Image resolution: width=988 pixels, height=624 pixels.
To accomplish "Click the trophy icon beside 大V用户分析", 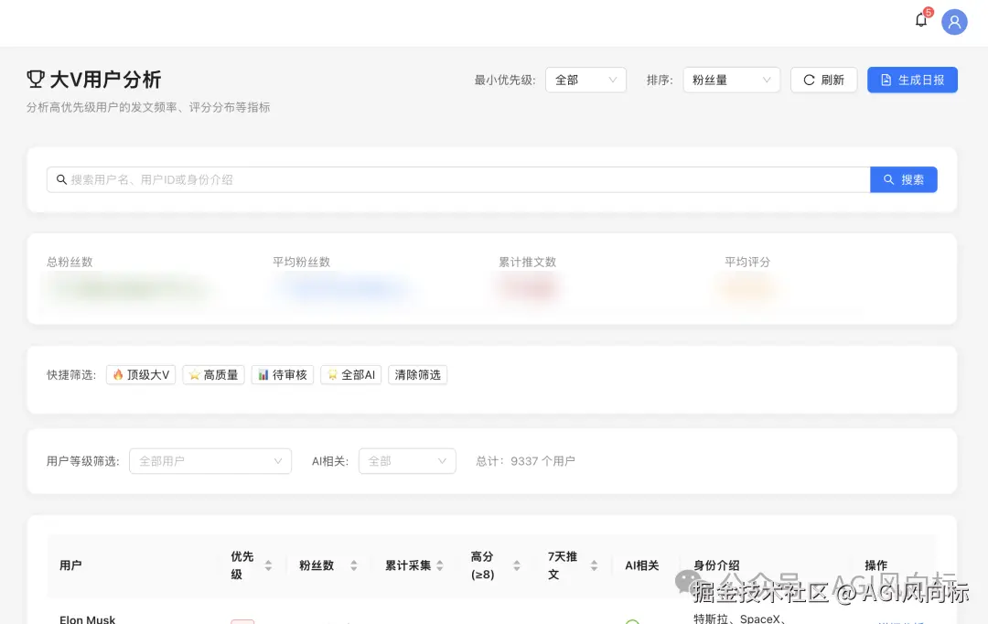I will point(36,80).
